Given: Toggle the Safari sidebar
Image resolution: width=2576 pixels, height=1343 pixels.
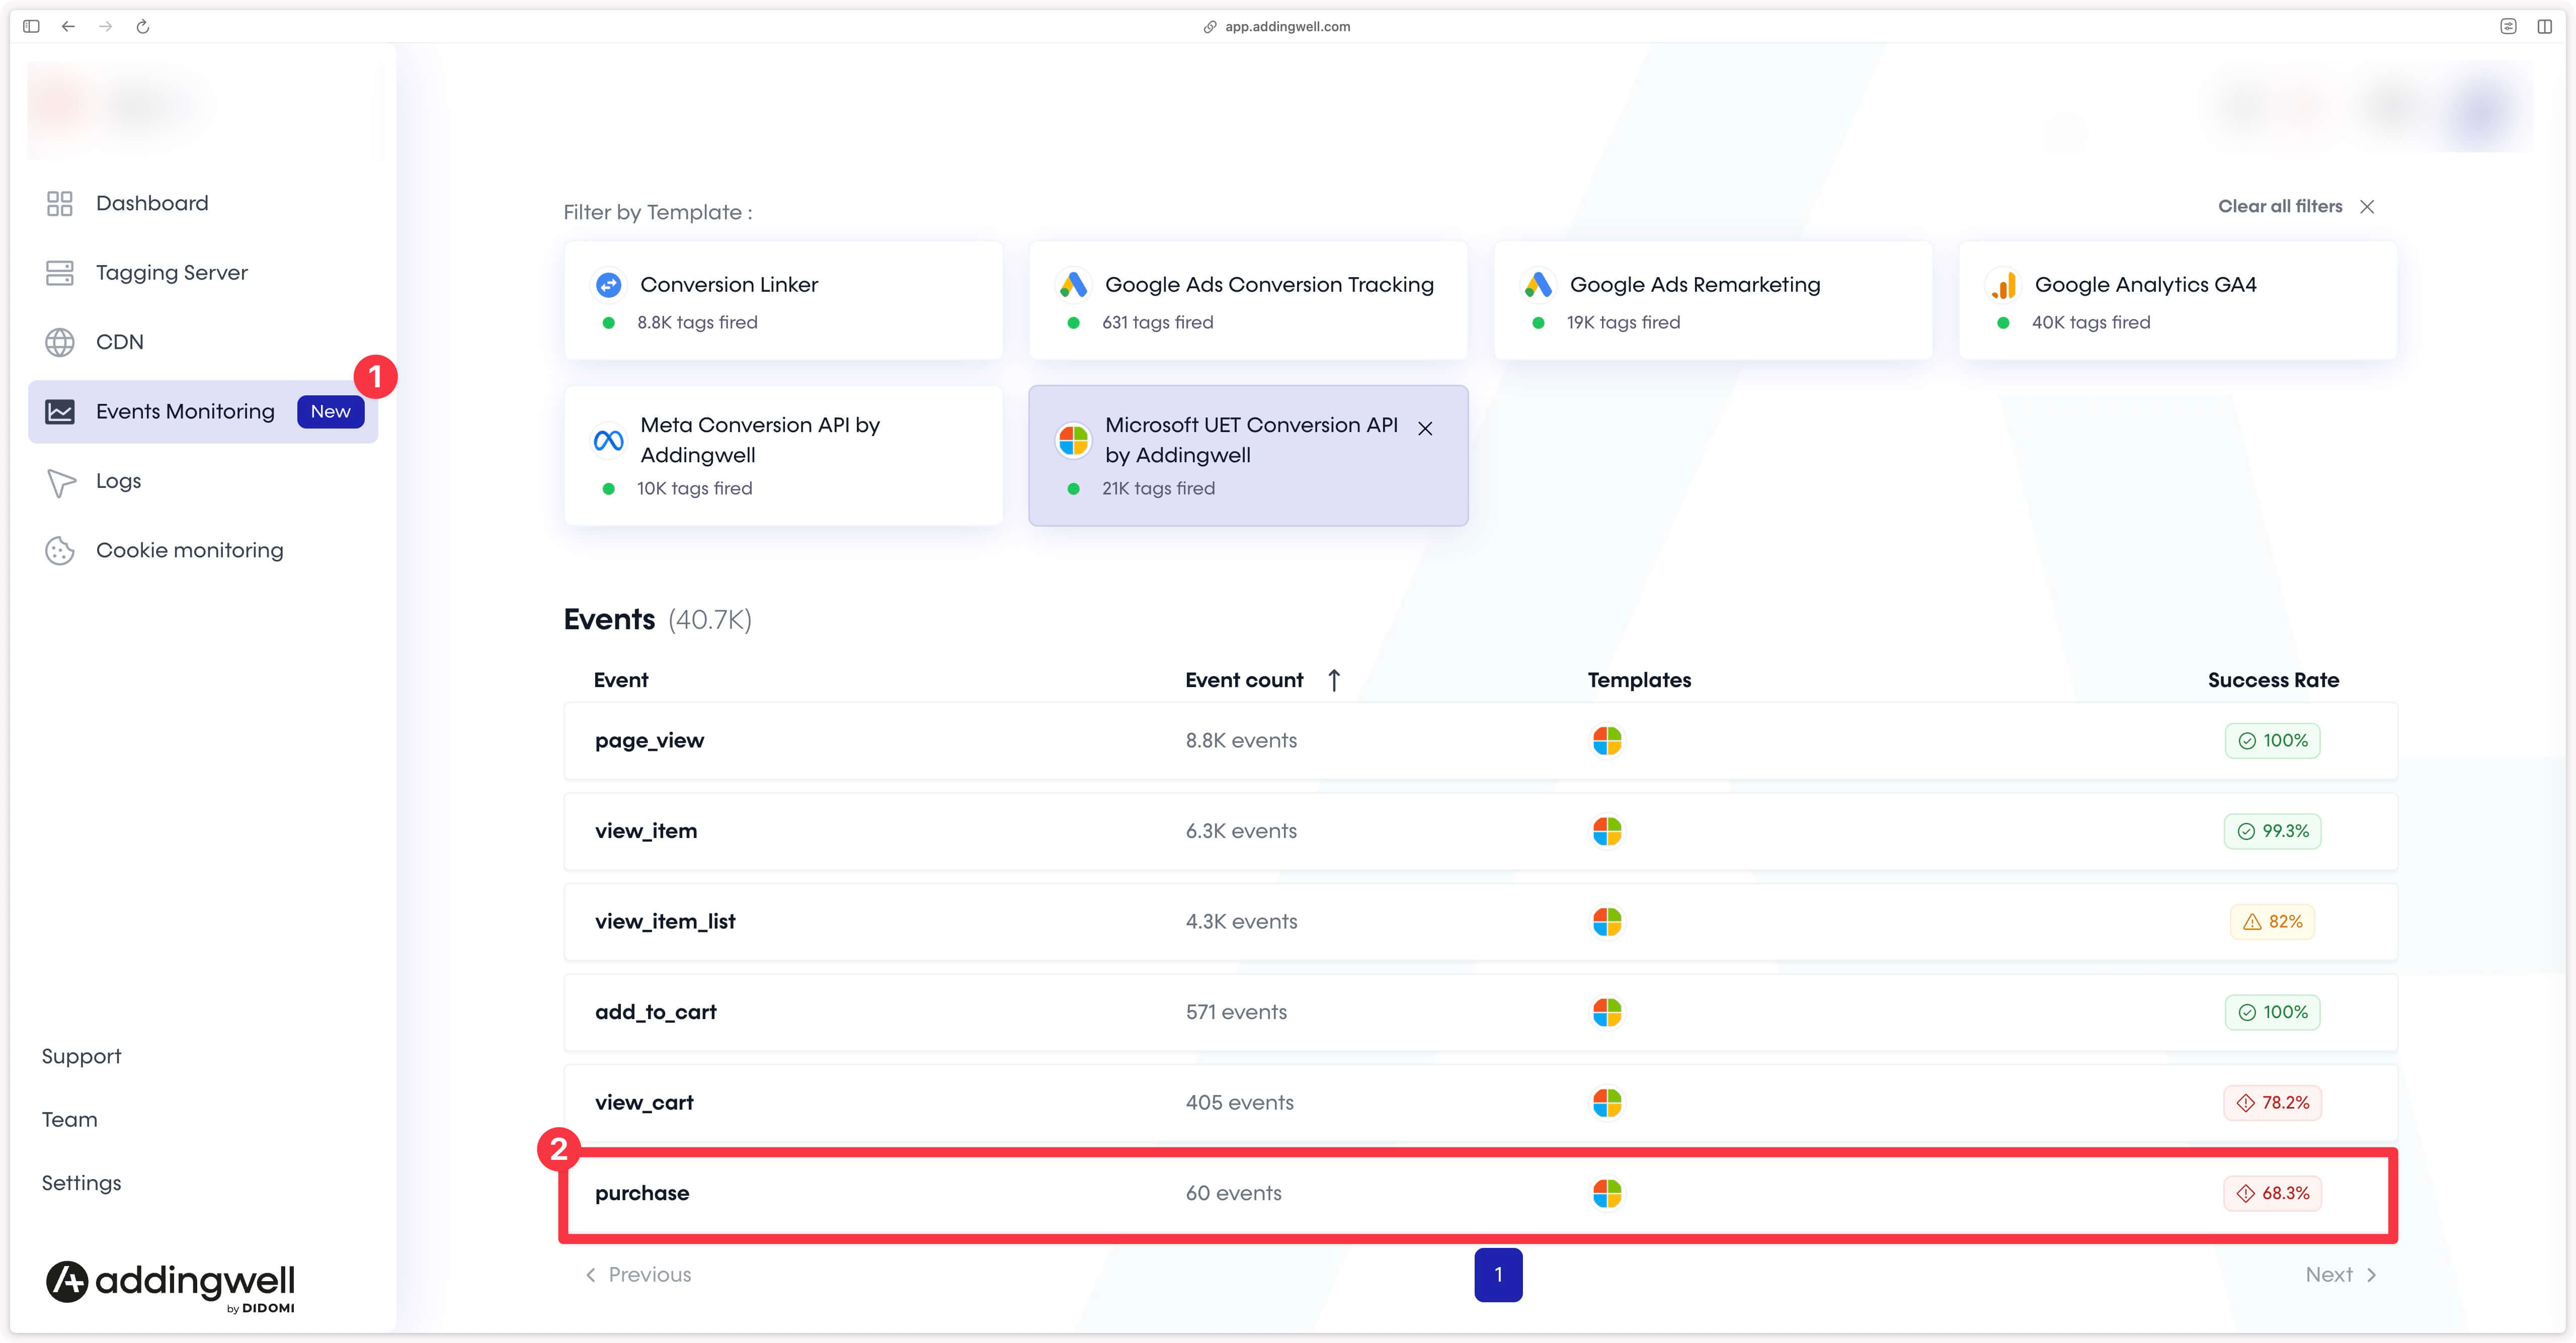Looking at the screenshot, I should (30, 26).
